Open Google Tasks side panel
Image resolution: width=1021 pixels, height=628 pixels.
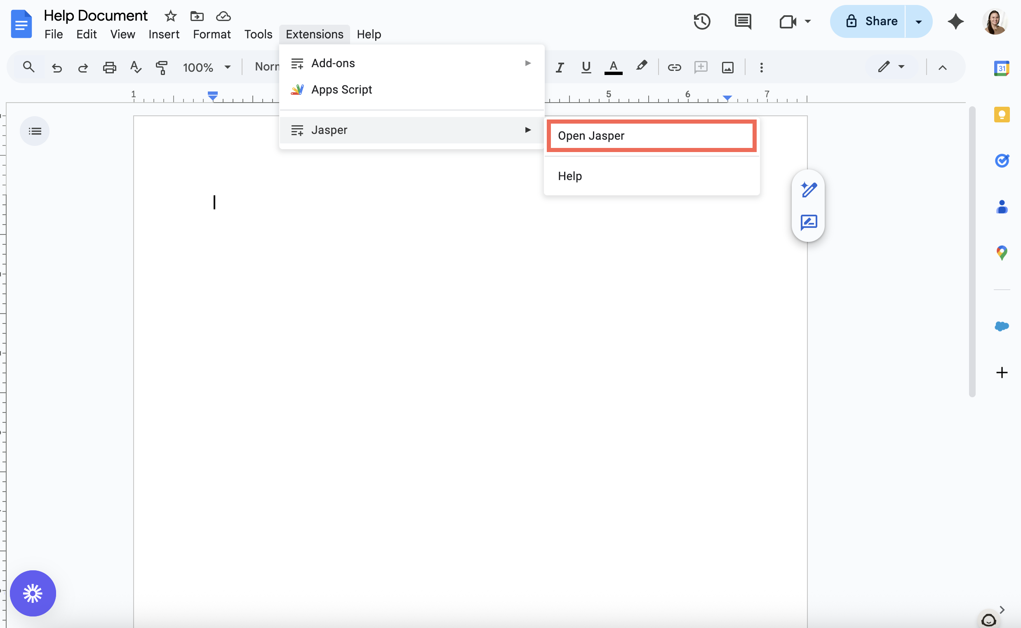[1002, 160]
